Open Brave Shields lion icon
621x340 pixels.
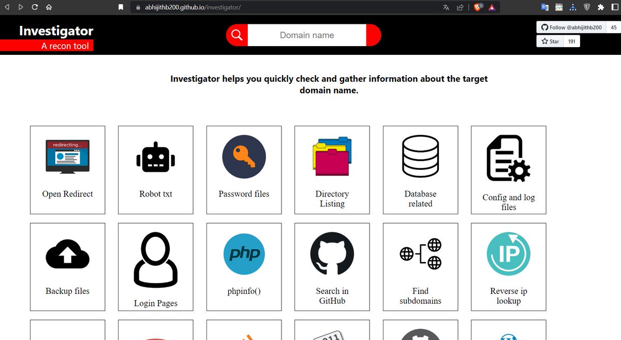click(x=478, y=7)
